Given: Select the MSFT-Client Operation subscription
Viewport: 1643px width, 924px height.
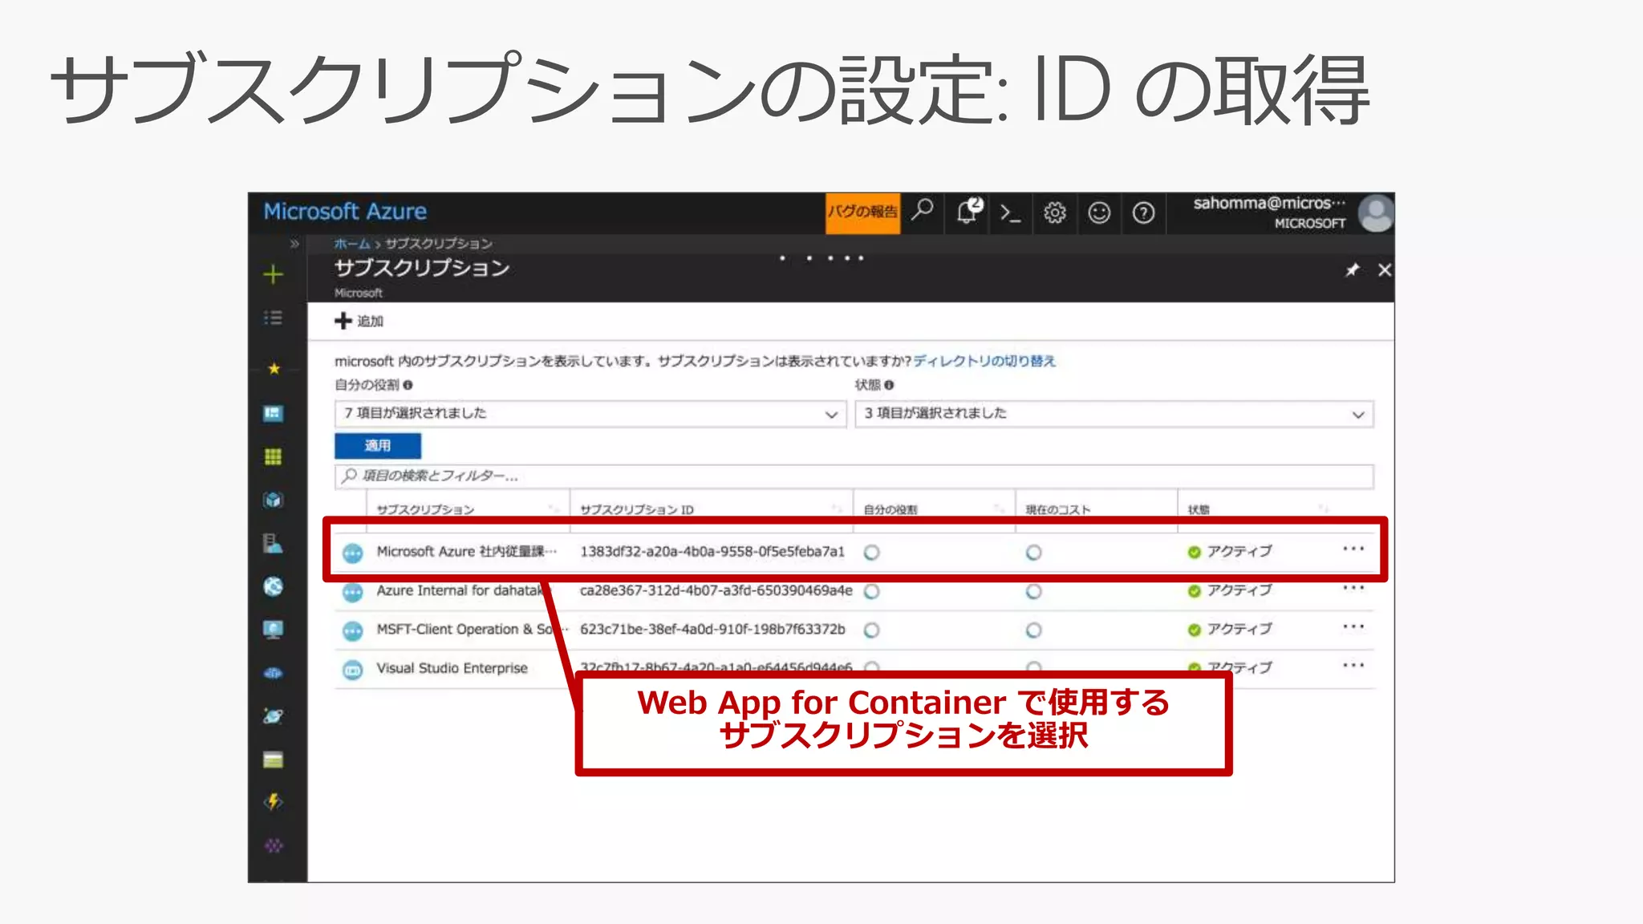Looking at the screenshot, I should [x=472, y=630].
